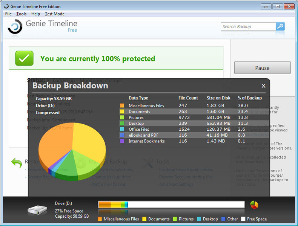Click the search magnifier icon

point(280,26)
